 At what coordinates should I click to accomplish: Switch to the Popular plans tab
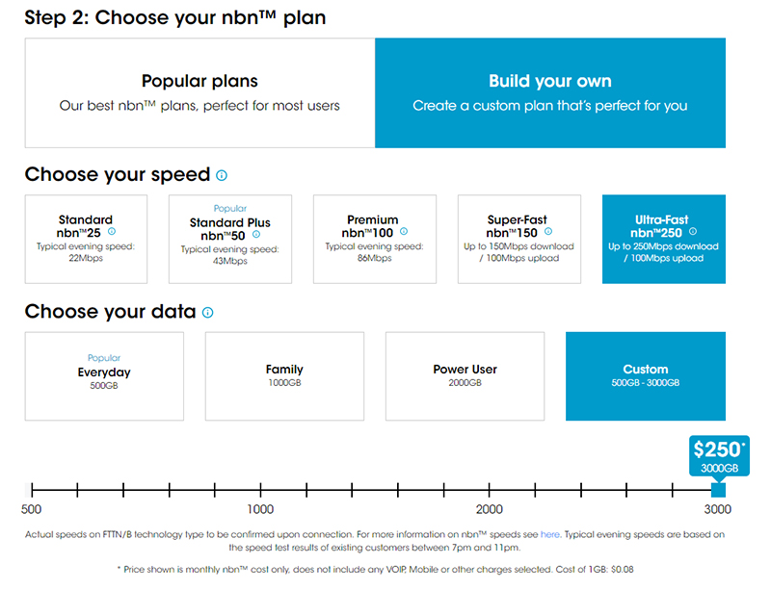click(199, 92)
